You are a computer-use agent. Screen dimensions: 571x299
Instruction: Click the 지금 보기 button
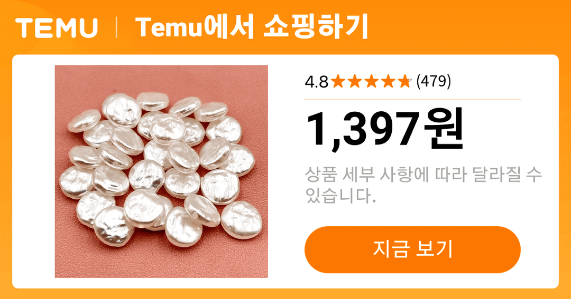click(x=412, y=249)
